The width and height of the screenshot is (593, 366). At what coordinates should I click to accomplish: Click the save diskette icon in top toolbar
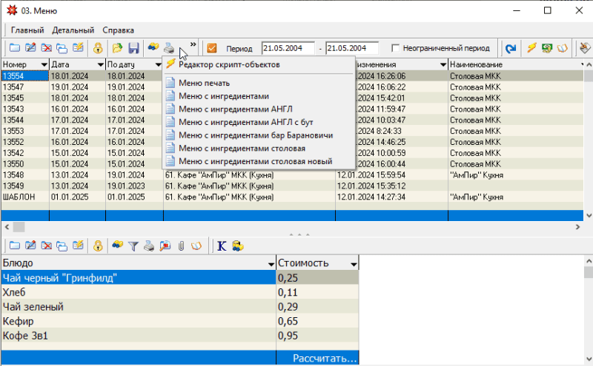coord(134,48)
